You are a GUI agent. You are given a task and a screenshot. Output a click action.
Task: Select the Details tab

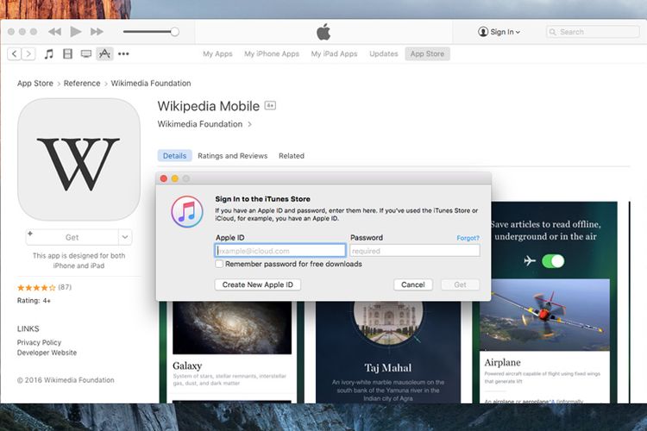pos(174,156)
